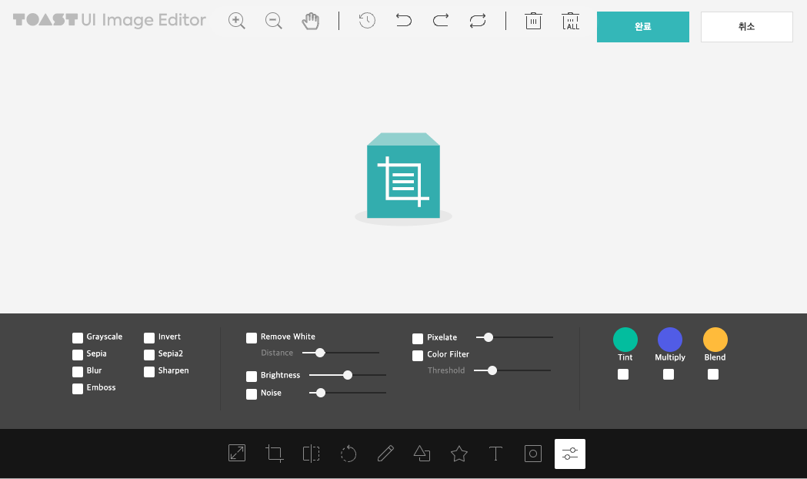Image resolution: width=807 pixels, height=479 pixels.
Task: Select the crop tool in bottom menu
Action: [275, 454]
